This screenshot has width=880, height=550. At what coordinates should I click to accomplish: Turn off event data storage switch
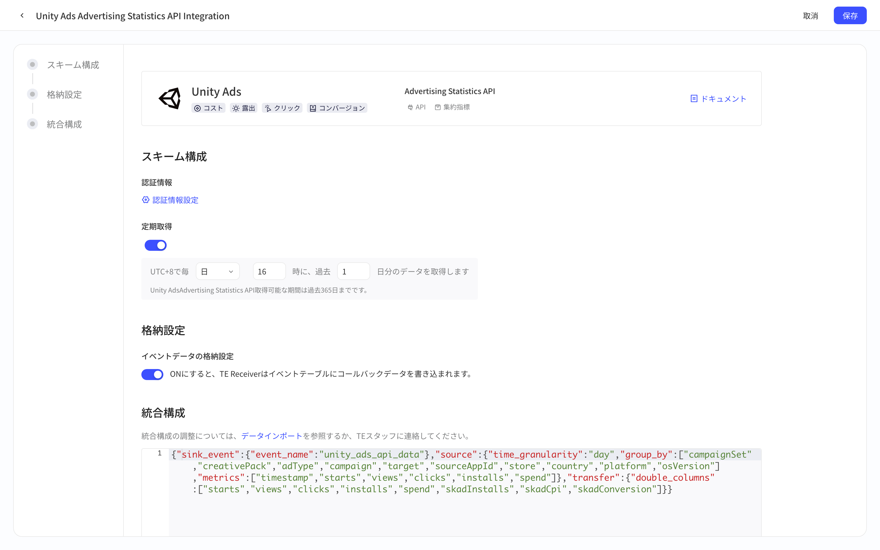(152, 374)
